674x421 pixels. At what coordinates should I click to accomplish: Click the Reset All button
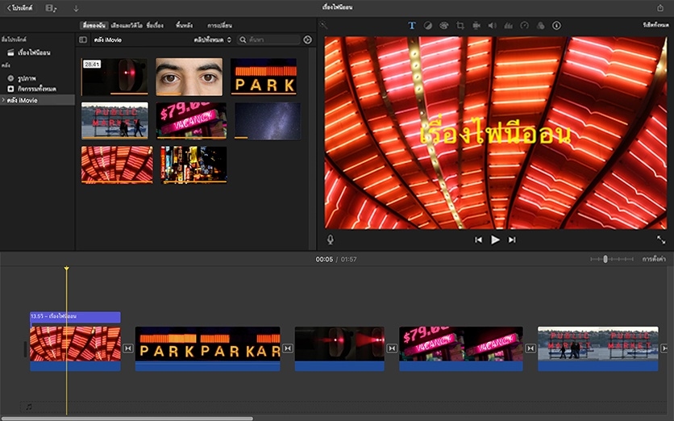pos(655,25)
